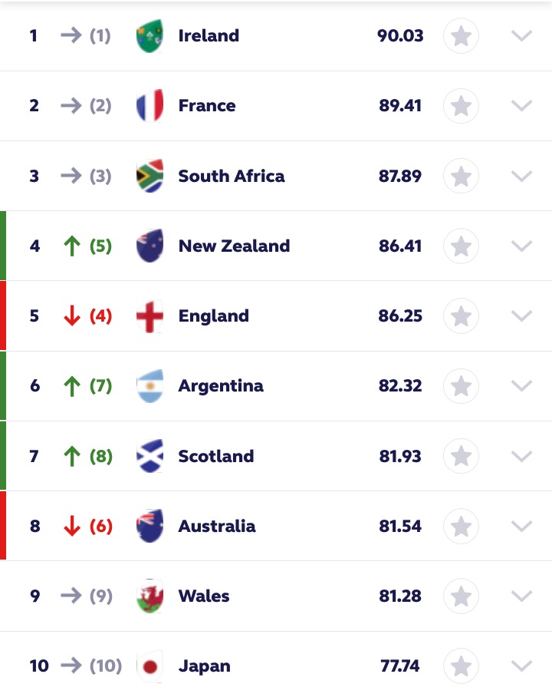Expand the Wales row chevron
The width and height of the screenshot is (552, 697).
coord(521,596)
